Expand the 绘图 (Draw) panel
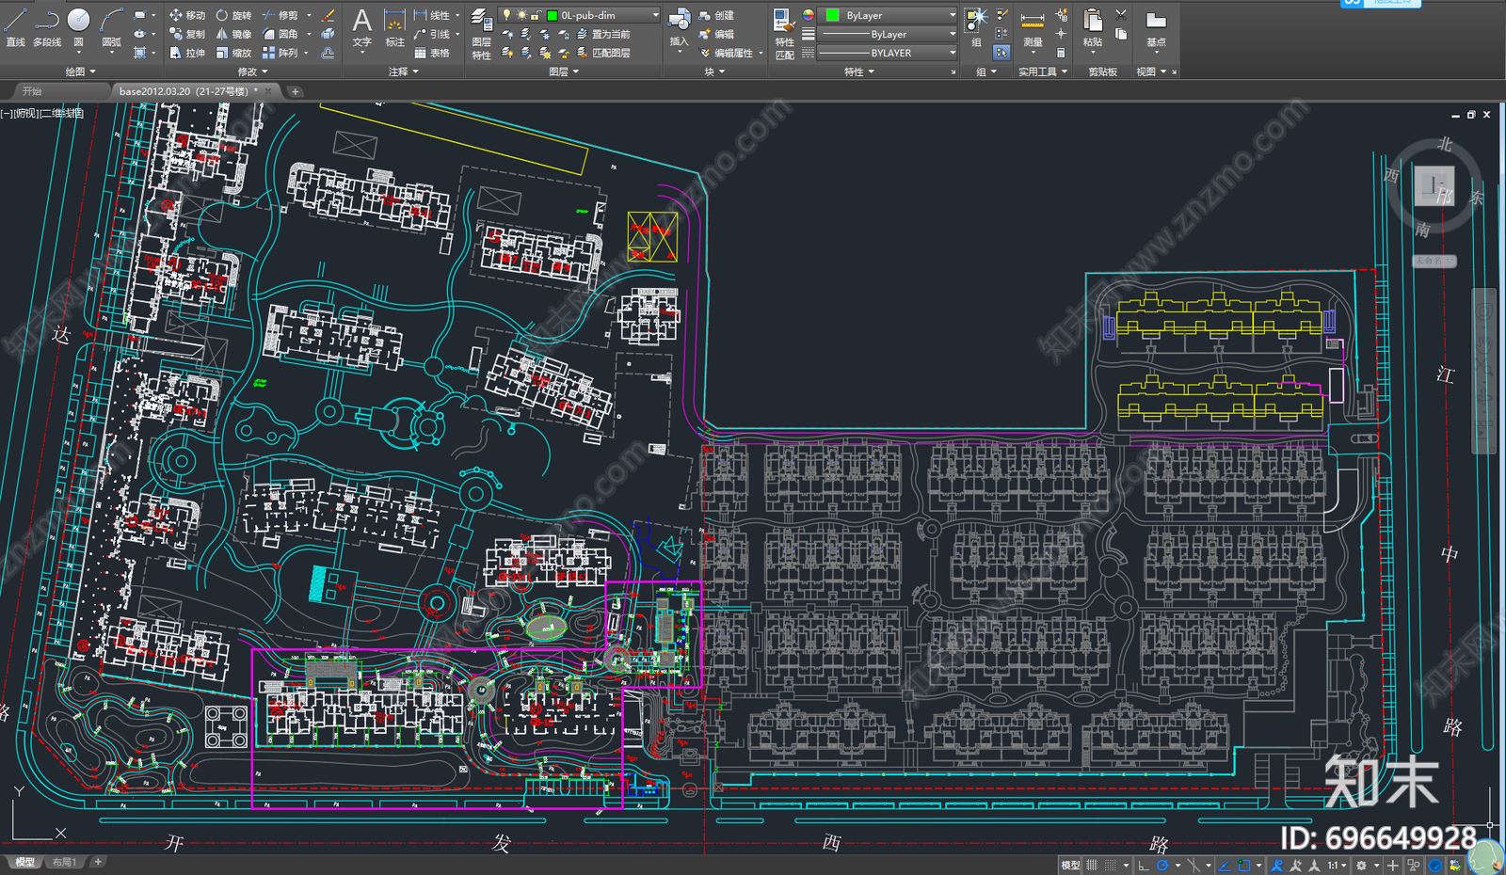This screenshot has width=1506, height=875. (x=81, y=72)
